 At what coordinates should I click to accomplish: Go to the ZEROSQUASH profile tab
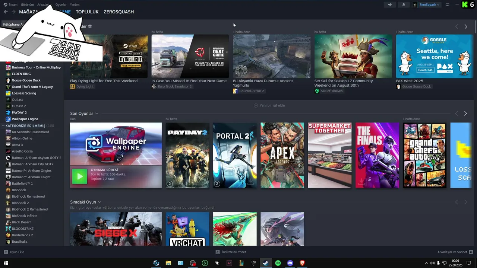[119, 12]
